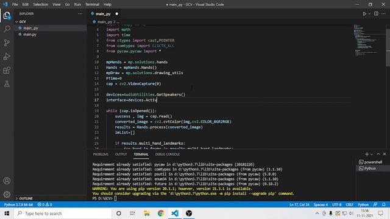Open the Edit menu

pos(26,4)
